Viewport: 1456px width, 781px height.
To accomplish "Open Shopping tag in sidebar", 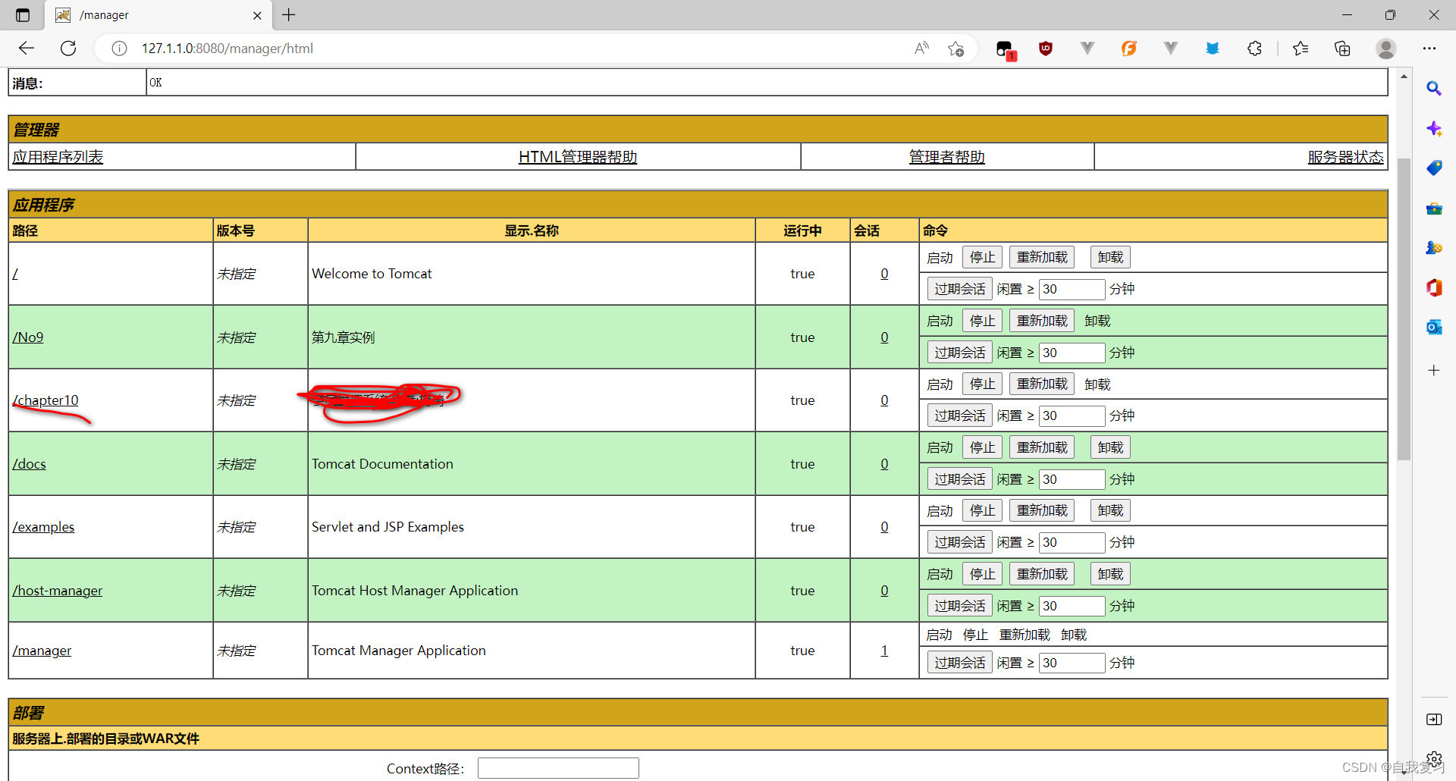I will 1434,168.
